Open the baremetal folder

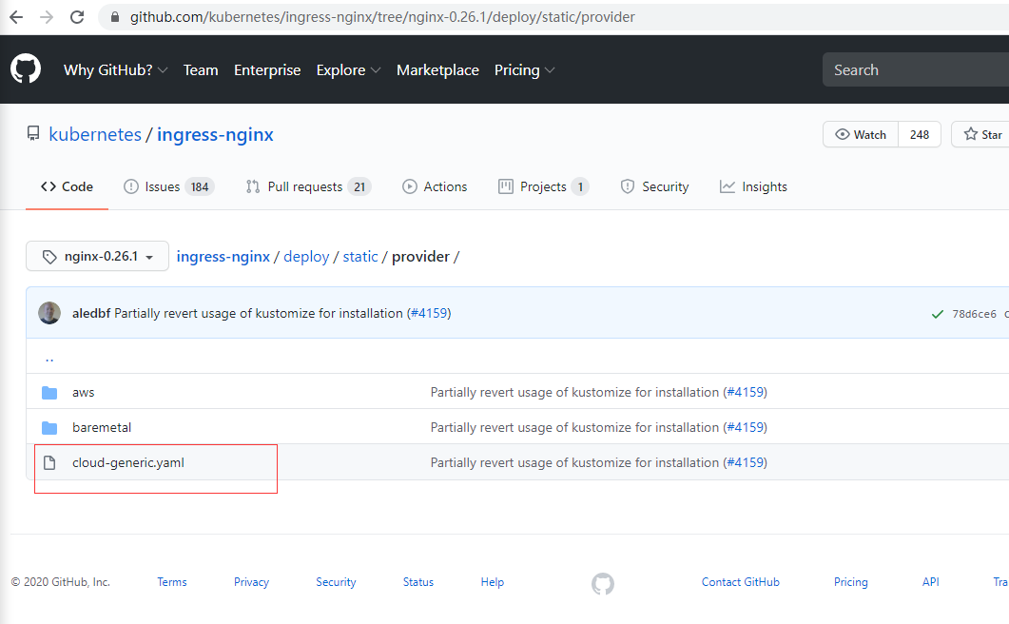point(102,428)
